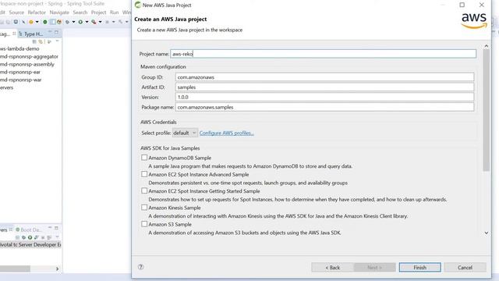Start the server with green Servers-panel icon
Screen dimensions: 499x281
tap(30, 237)
